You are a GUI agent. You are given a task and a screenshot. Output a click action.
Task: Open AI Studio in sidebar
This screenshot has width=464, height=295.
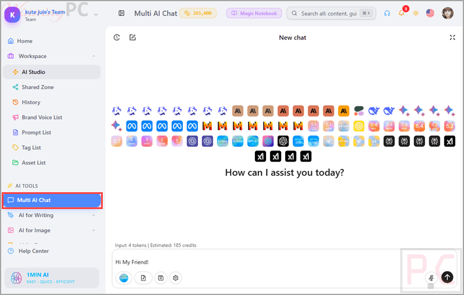(x=52, y=72)
